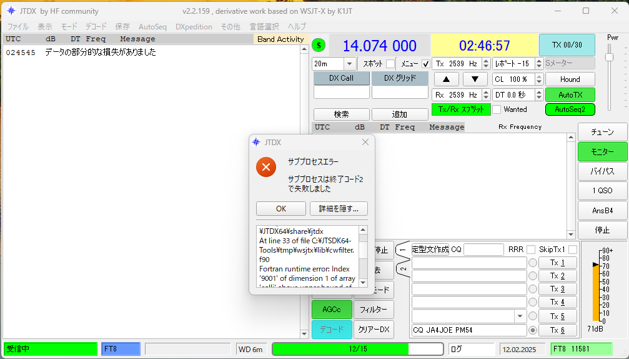
Task: Click the バイパス button
Action: tap(602, 171)
